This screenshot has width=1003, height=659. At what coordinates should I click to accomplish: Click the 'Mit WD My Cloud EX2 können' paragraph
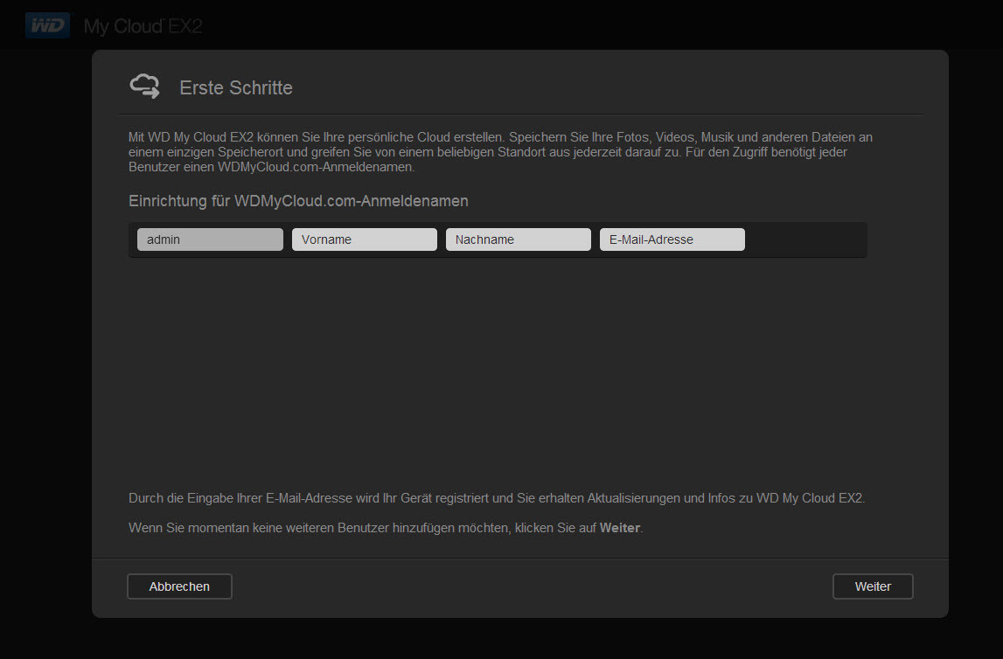point(500,152)
